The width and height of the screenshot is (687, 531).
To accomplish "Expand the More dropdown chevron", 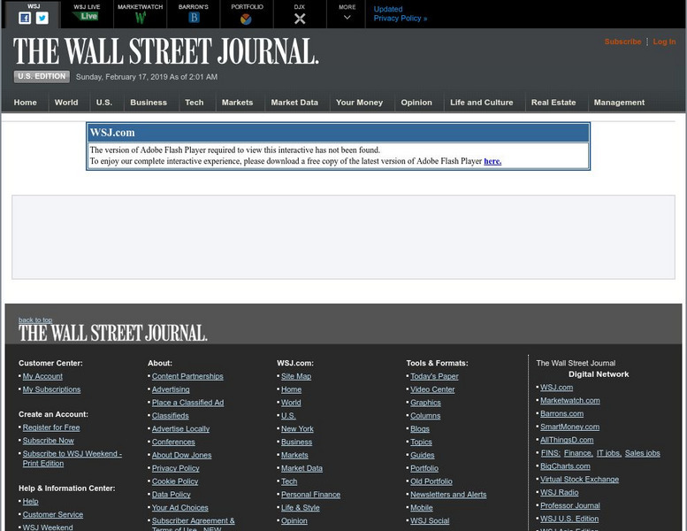I will click(x=347, y=18).
